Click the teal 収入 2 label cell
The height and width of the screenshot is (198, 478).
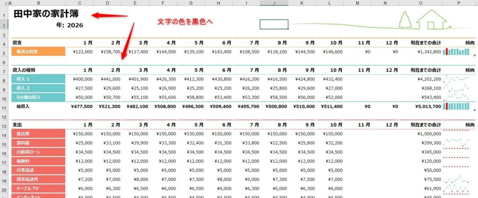tap(39, 88)
